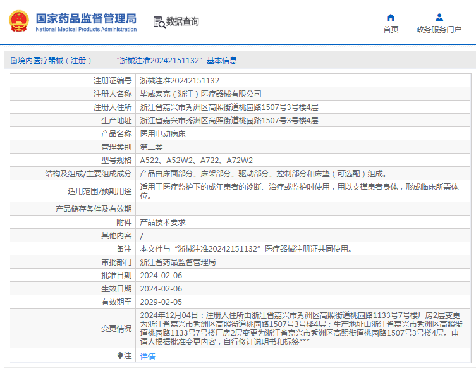Click the lightbulb icon beside 注
Image resolution: width=476 pixels, height=373 pixels.
tap(120, 356)
